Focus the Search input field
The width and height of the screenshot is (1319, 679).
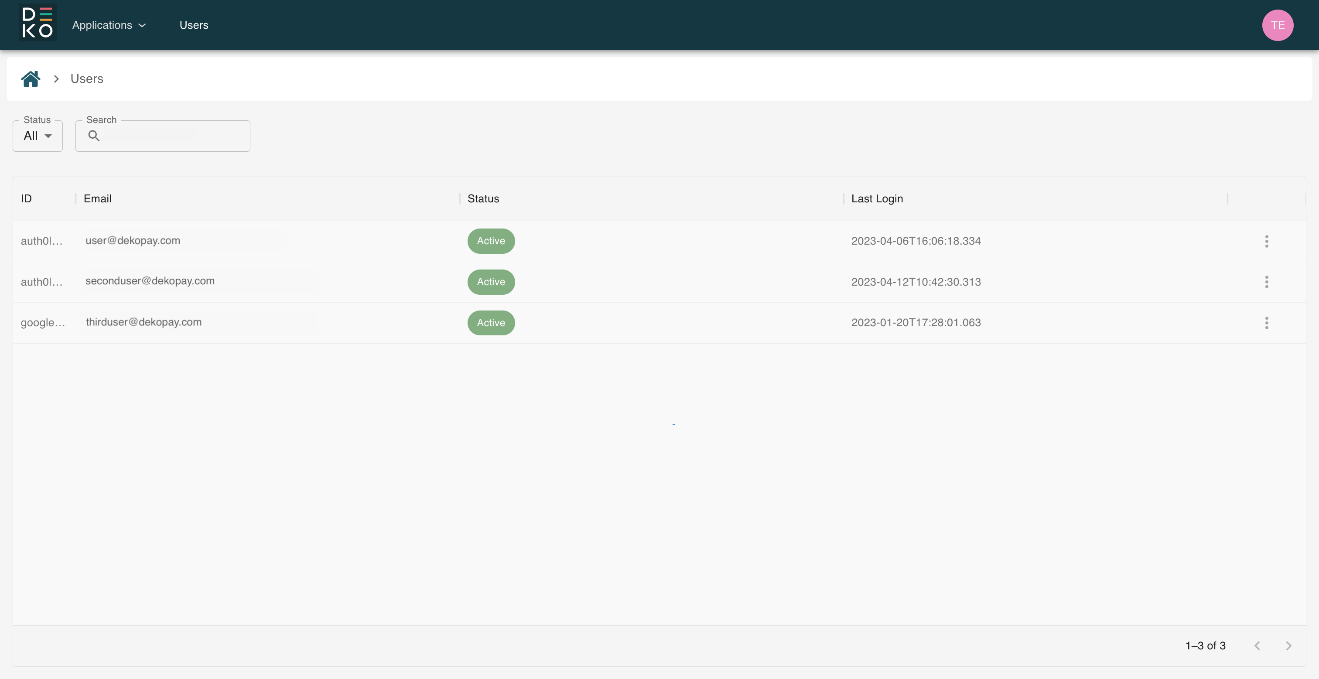click(174, 136)
